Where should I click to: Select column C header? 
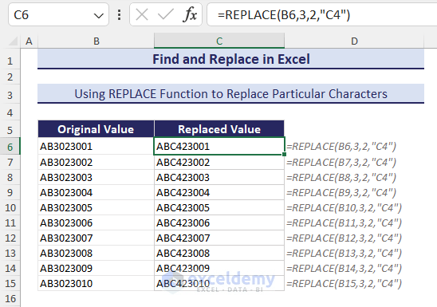(x=219, y=41)
